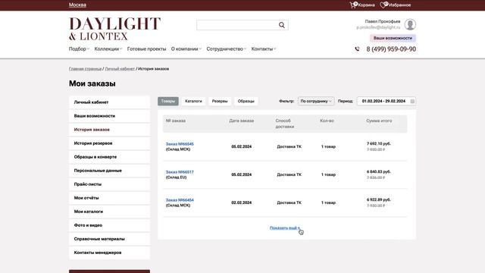The height and width of the screenshot is (273, 485).
Task: Click the user avatar icon
Action: click(x=410, y=24)
